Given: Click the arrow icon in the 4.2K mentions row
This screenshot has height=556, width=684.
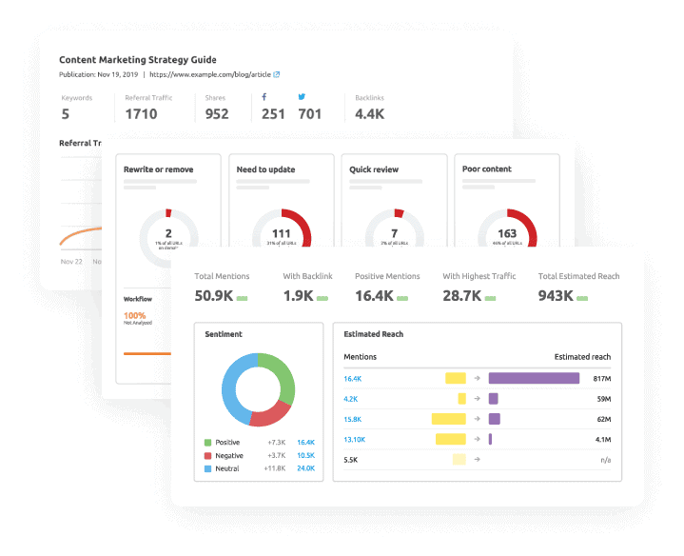Looking at the screenshot, I should [477, 398].
